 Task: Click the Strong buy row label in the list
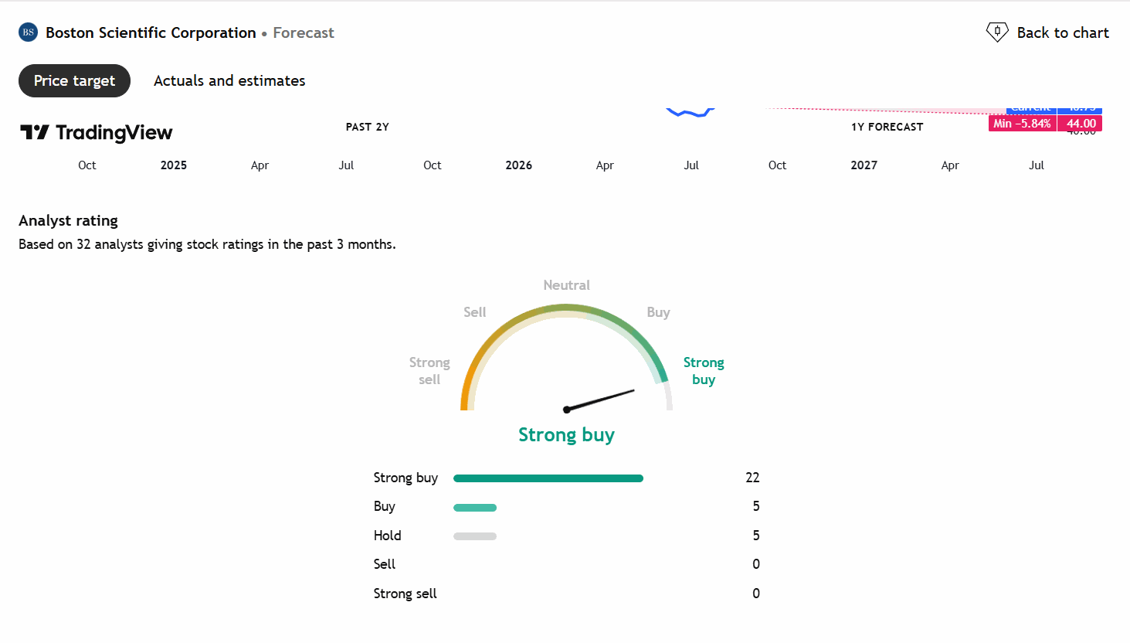[406, 478]
